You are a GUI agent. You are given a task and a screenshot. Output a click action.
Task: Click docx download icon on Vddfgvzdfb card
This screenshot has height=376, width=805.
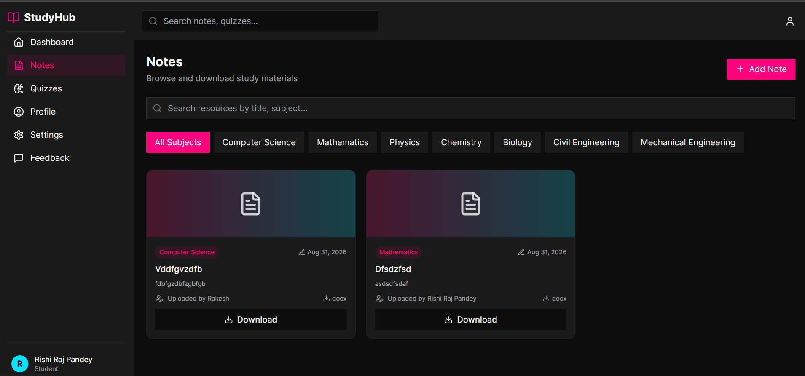pos(326,298)
